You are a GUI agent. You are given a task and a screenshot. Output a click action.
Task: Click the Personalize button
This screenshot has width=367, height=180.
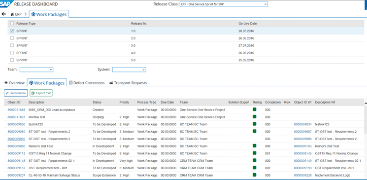[x=16, y=93]
